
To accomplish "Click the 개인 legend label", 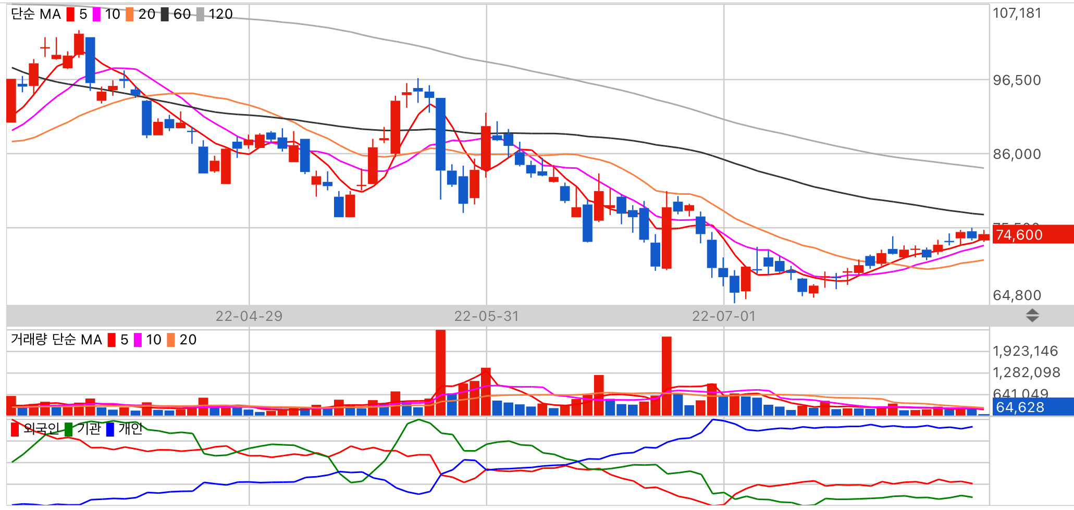I will [x=130, y=429].
